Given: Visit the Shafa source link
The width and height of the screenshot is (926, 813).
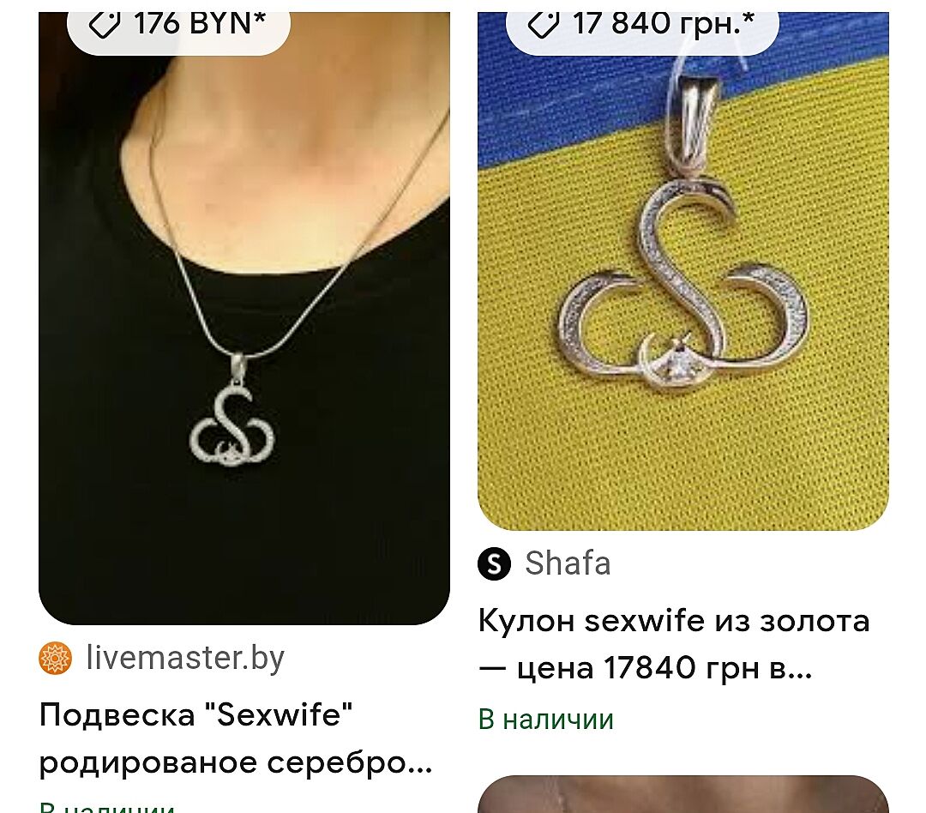Looking at the screenshot, I should 568,563.
